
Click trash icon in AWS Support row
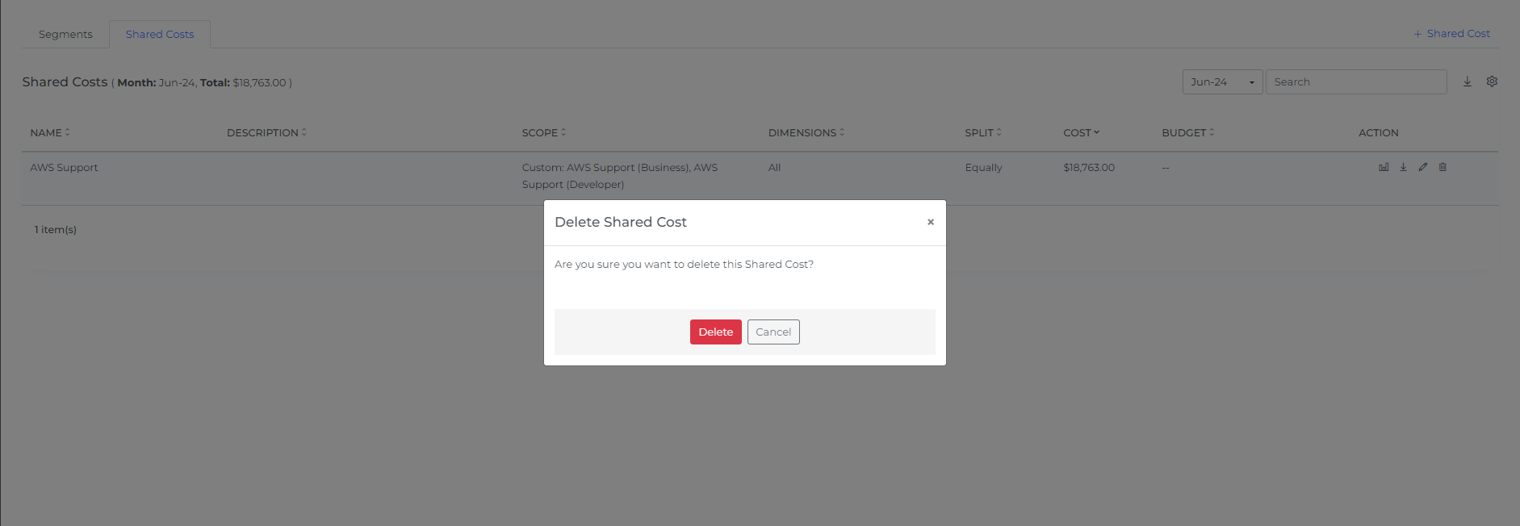[1443, 167]
